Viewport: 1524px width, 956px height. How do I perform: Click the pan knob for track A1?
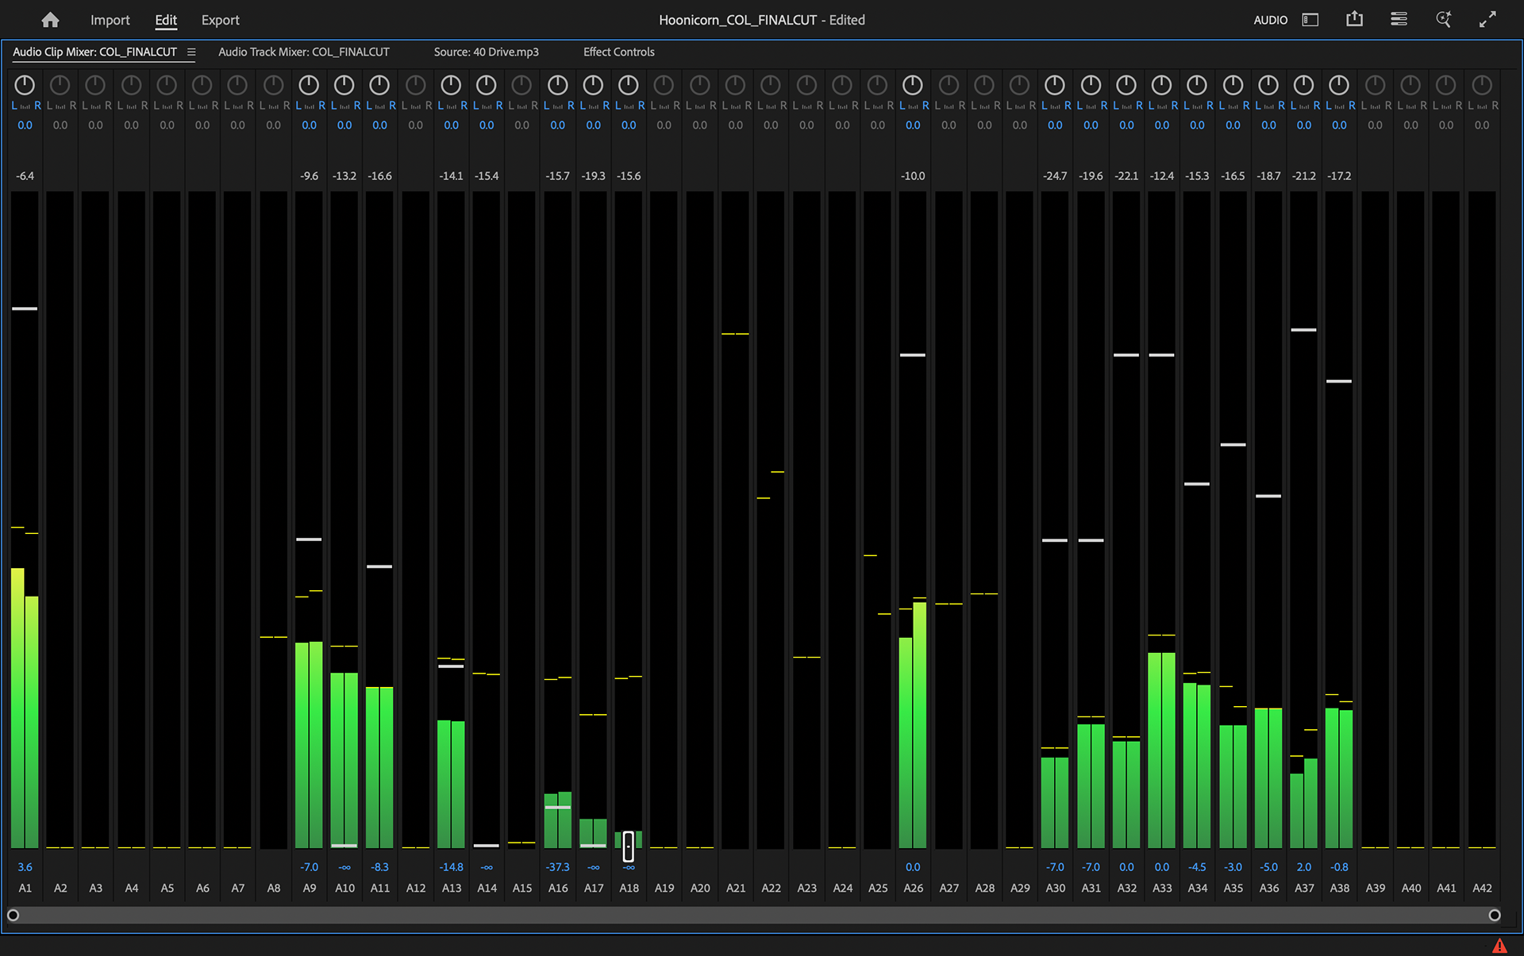25,85
